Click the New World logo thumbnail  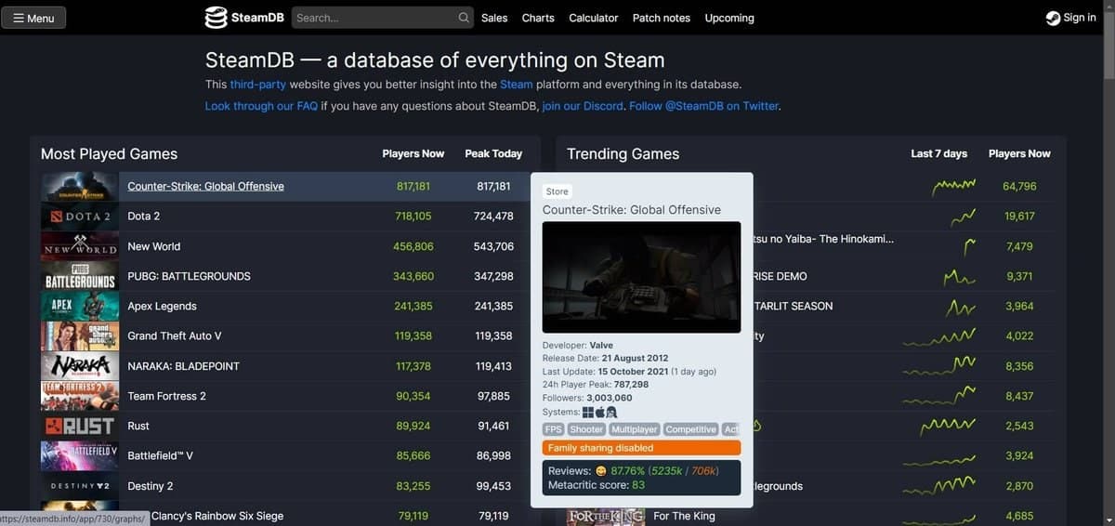click(80, 246)
